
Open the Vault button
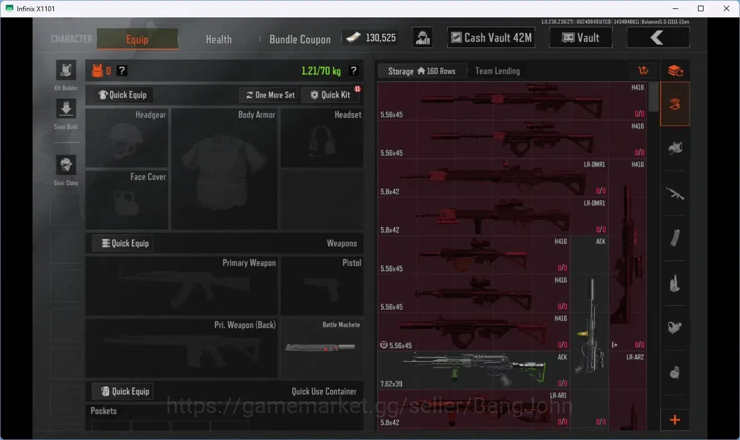[581, 38]
